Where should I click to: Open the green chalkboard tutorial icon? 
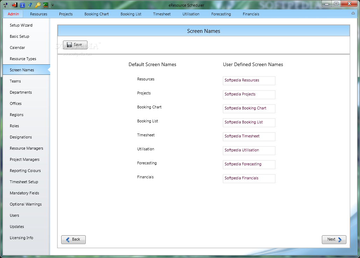pos(45,5)
